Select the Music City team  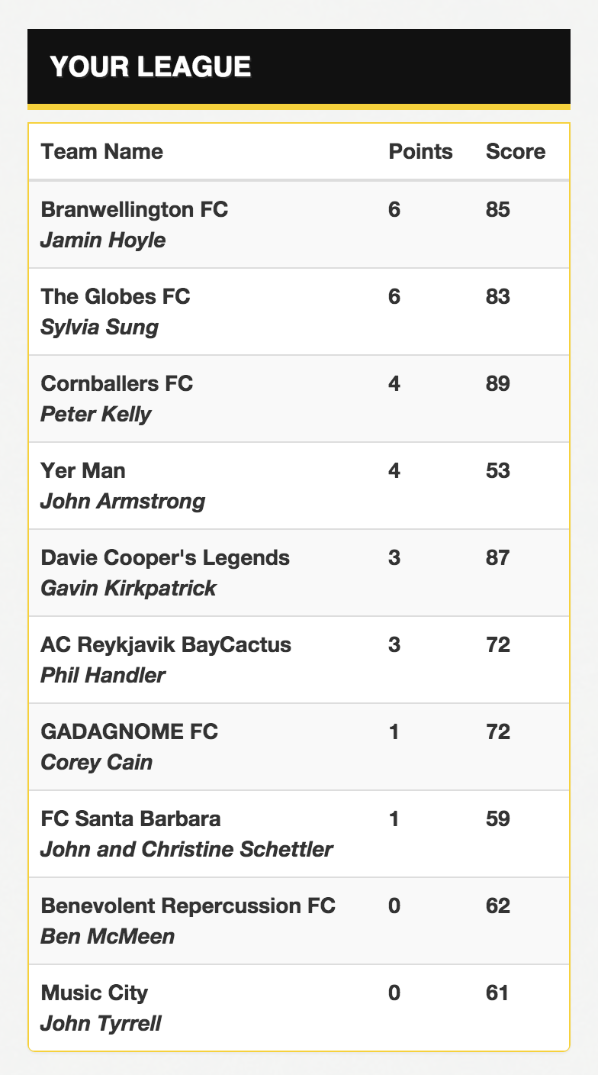(299, 1008)
